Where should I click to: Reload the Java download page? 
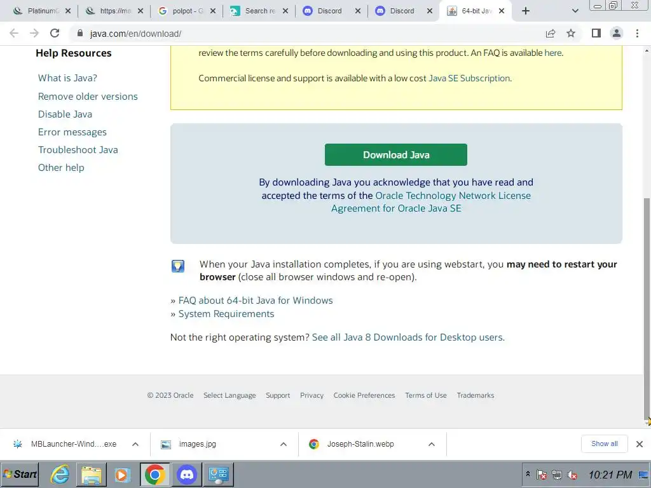point(55,33)
